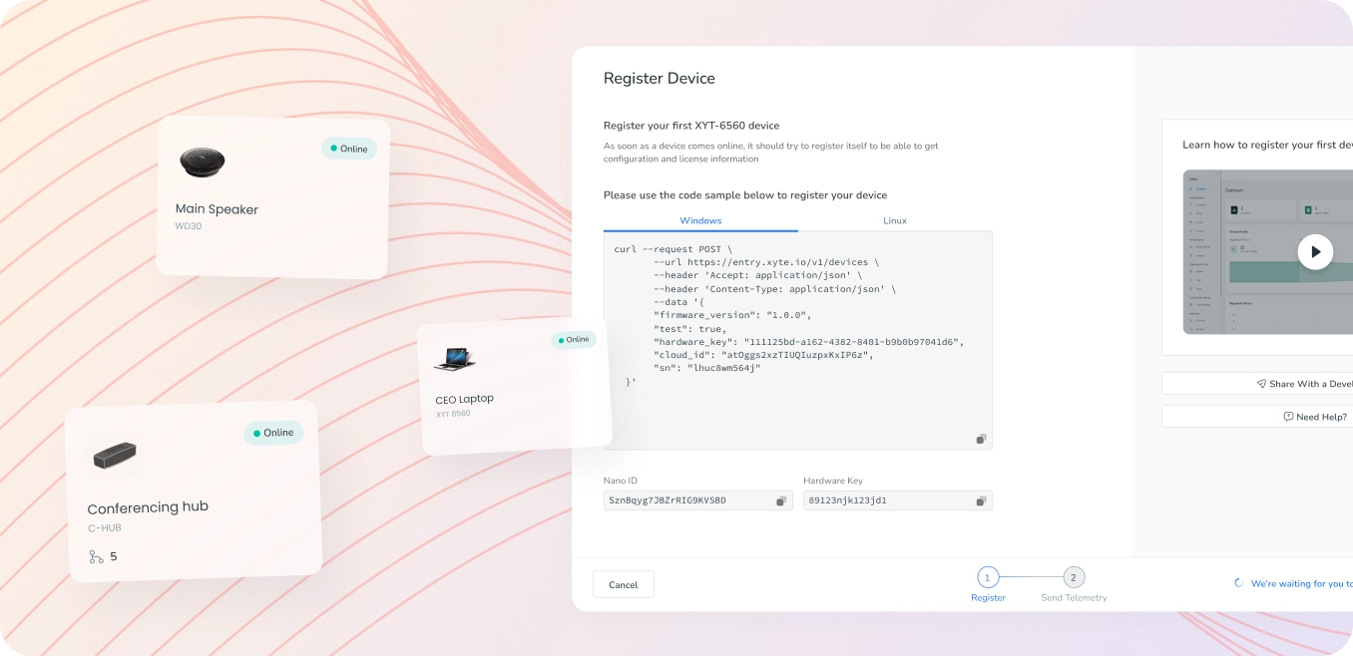
Task: Click the CEO Laptop card title
Action: [x=464, y=399]
